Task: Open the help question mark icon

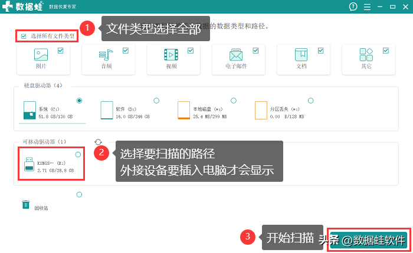Action: point(353,6)
